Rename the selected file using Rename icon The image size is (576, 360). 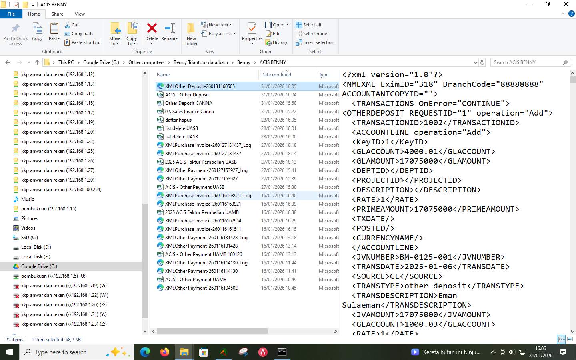click(x=170, y=32)
